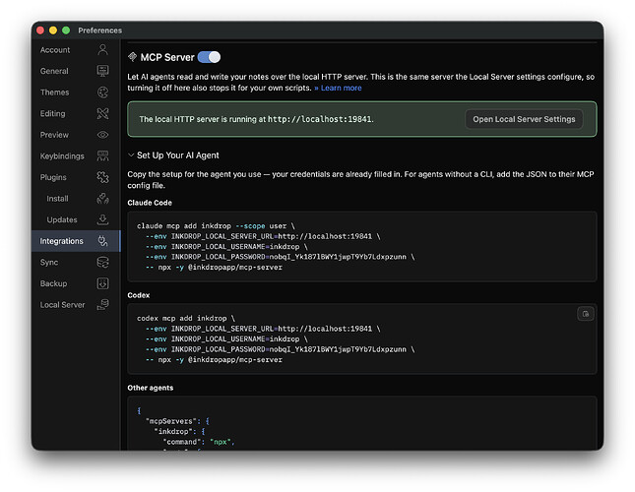Click the Install plugins icon

102,198
